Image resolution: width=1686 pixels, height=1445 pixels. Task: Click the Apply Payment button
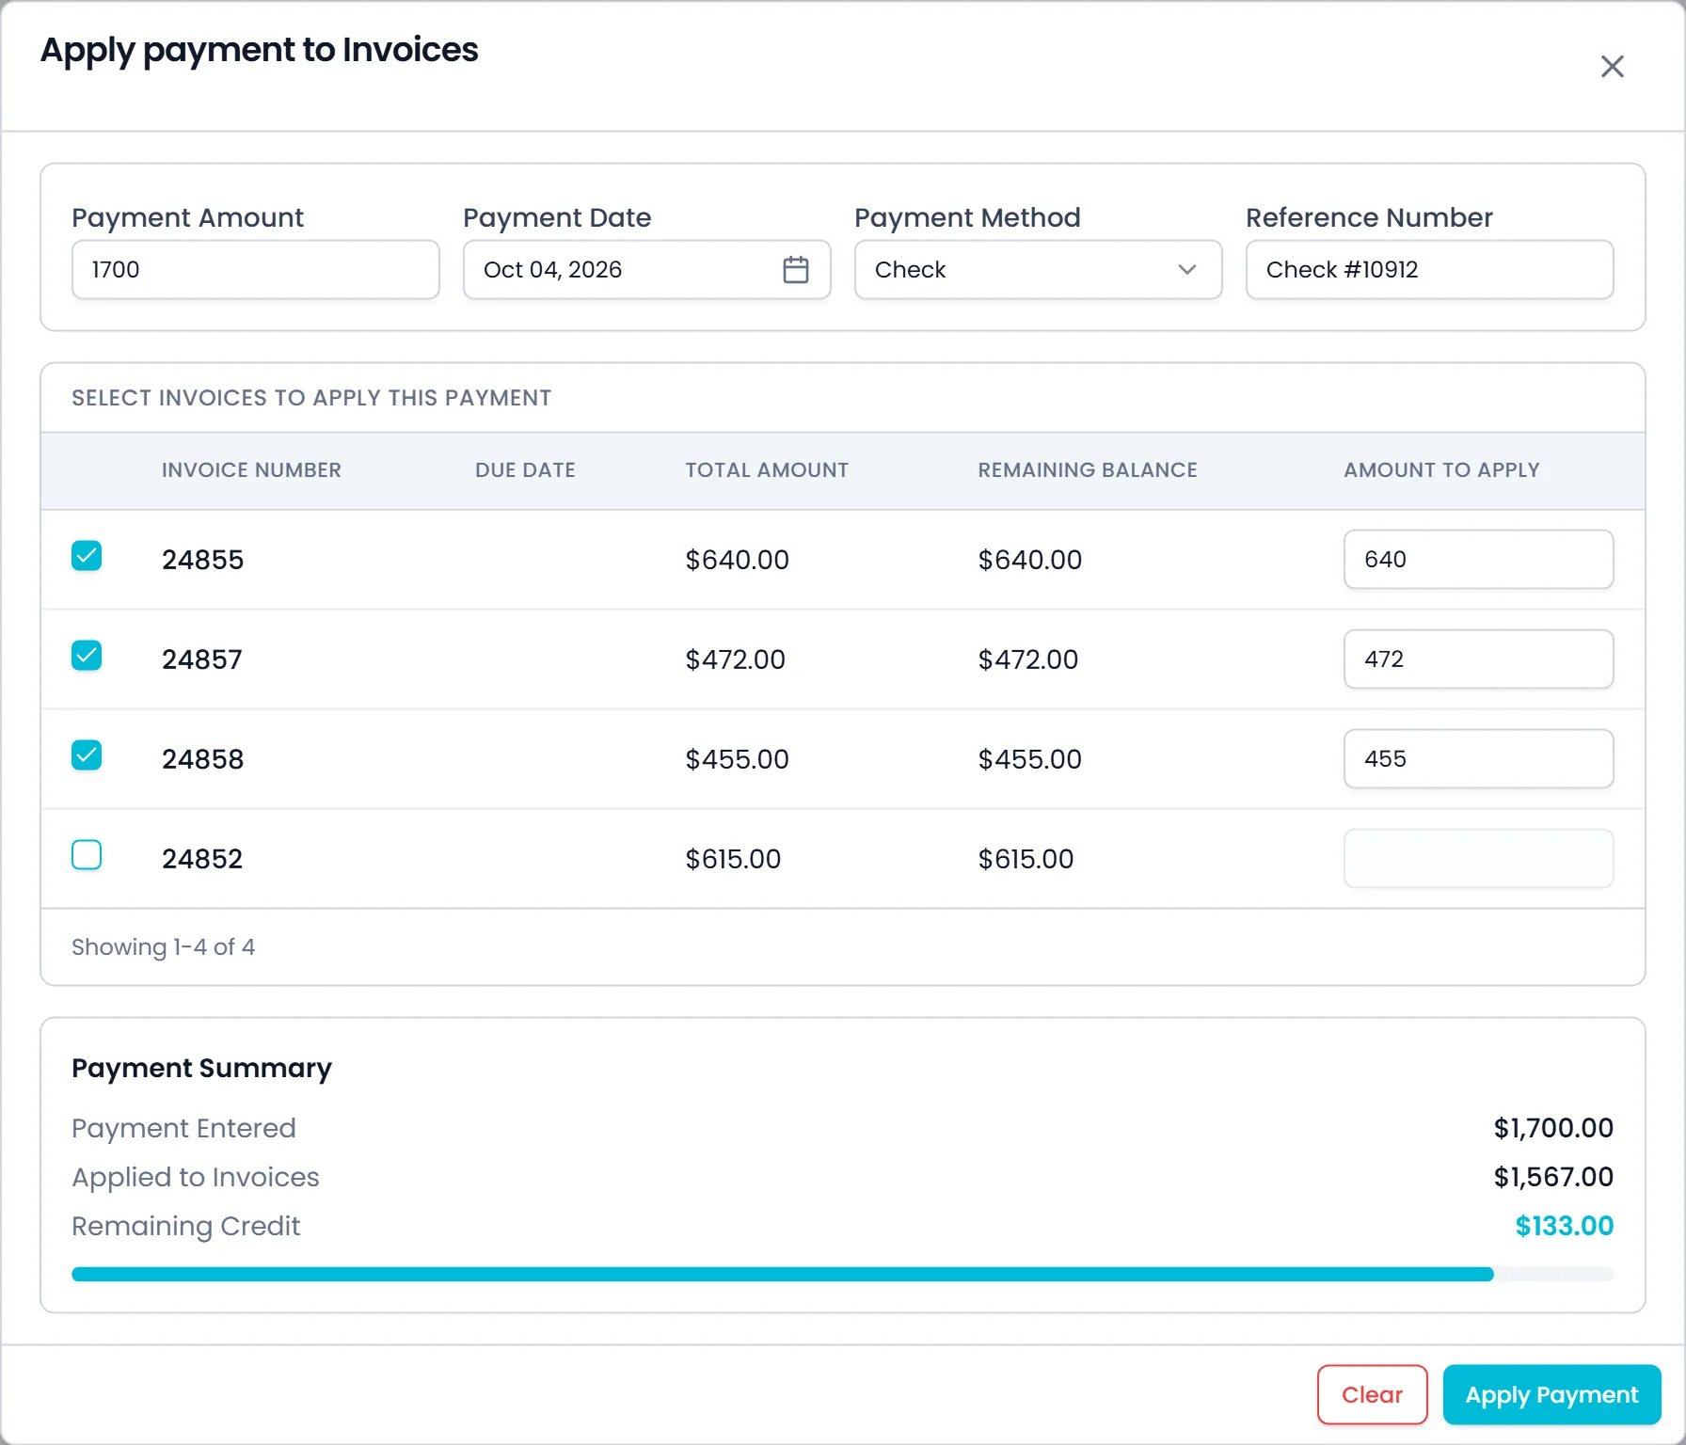pos(1551,1394)
